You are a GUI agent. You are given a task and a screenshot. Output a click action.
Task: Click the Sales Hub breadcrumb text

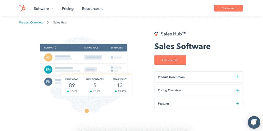[60, 22]
